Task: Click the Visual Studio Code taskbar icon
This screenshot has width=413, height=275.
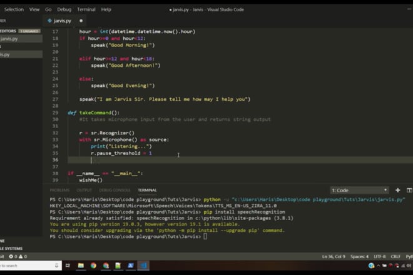Action: tap(143, 266)
